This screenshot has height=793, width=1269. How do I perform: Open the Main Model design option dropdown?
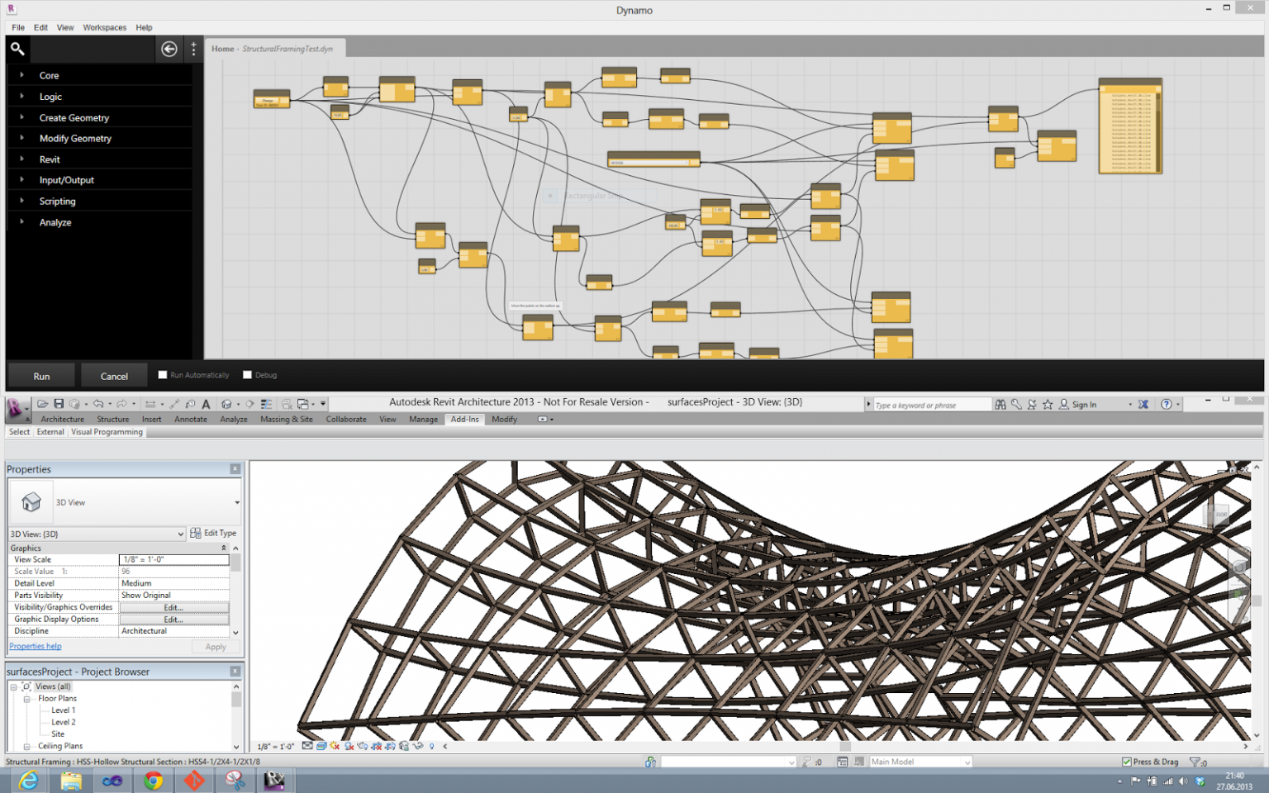point(920,762)
